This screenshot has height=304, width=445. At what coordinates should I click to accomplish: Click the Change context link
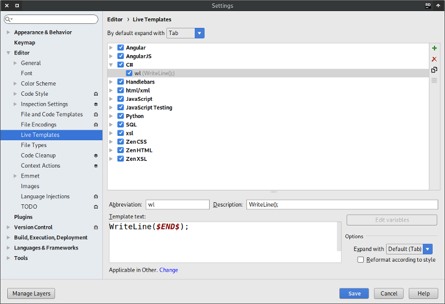[169, 270]
